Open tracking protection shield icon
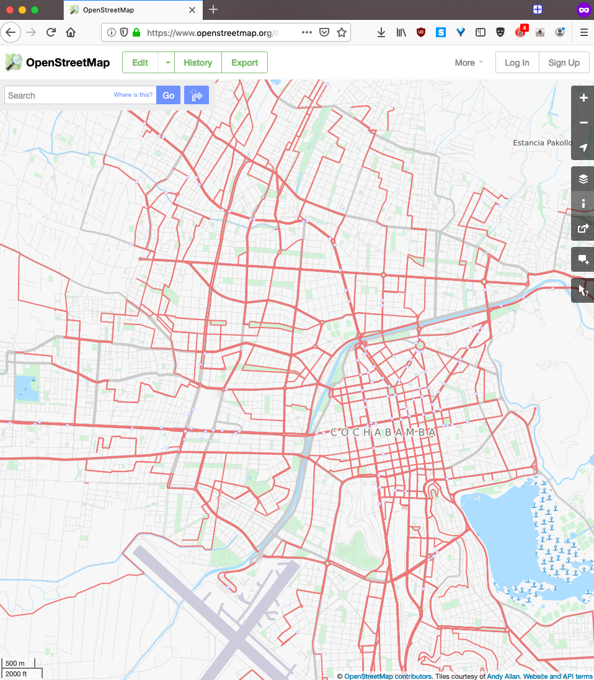The image size is (594, 680). (124, 32)
